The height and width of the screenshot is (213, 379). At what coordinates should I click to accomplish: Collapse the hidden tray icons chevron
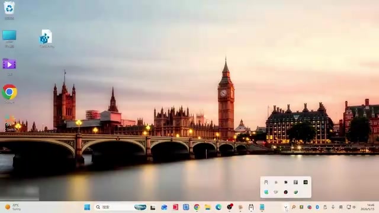click(x=286, y=207)
